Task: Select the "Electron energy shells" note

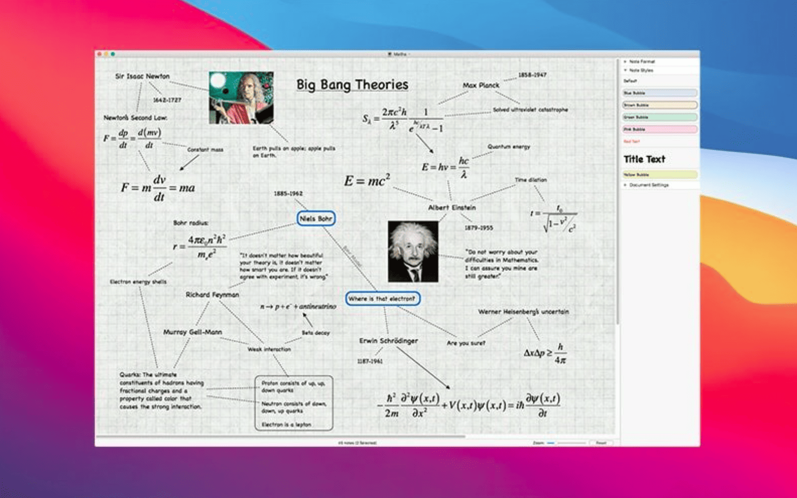Action: (x=138, y=282)
